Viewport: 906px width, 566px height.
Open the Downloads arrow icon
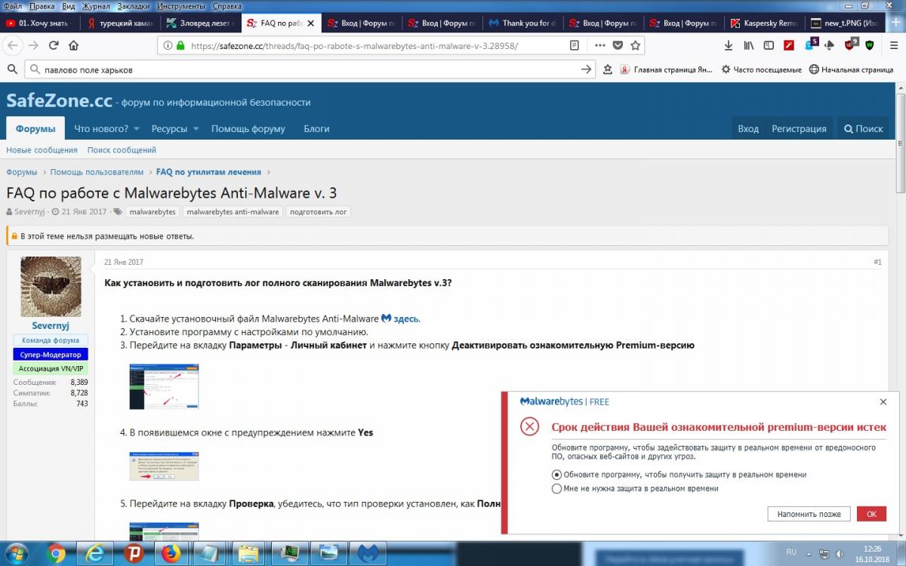point(729,45)
